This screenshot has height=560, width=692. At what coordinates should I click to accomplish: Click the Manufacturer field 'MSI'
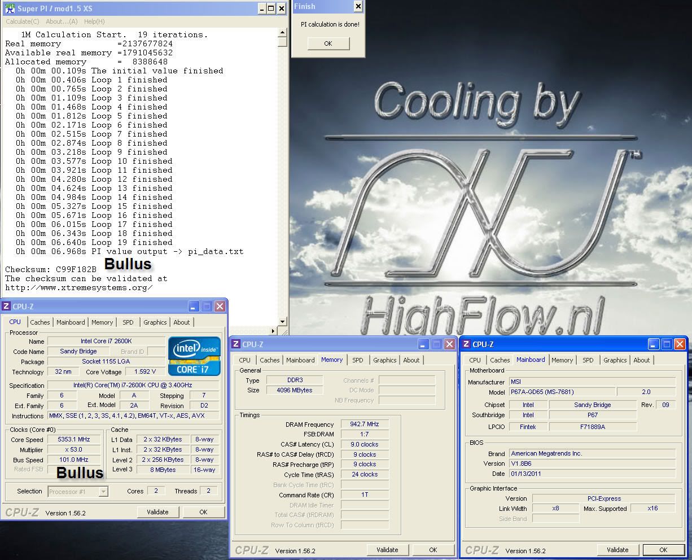(x=592, y=382)
